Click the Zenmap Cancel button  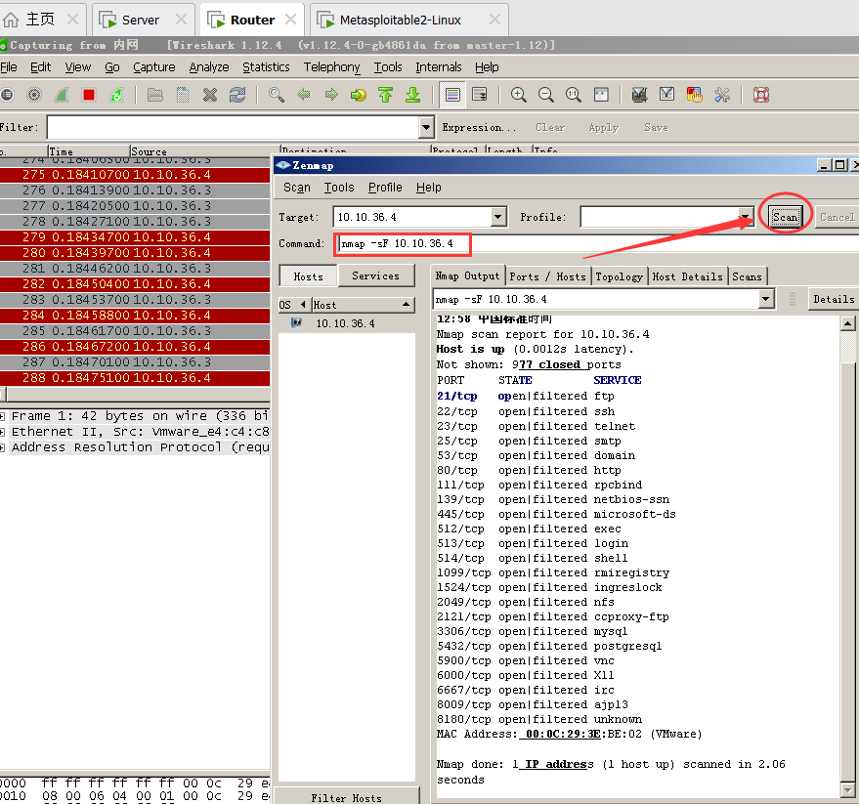[838, 218]
